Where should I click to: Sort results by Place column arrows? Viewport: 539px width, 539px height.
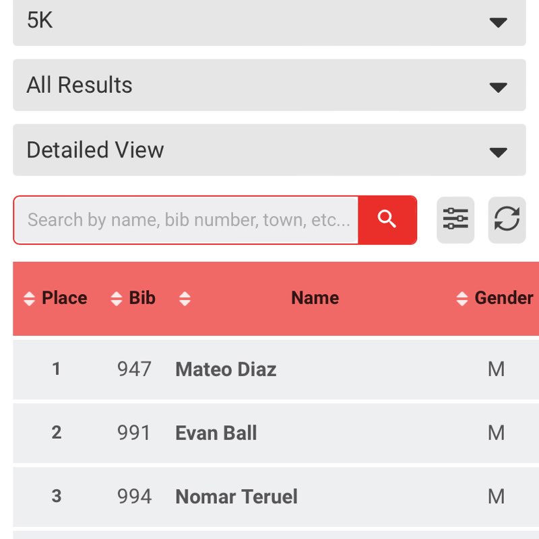tap(29, 299)
